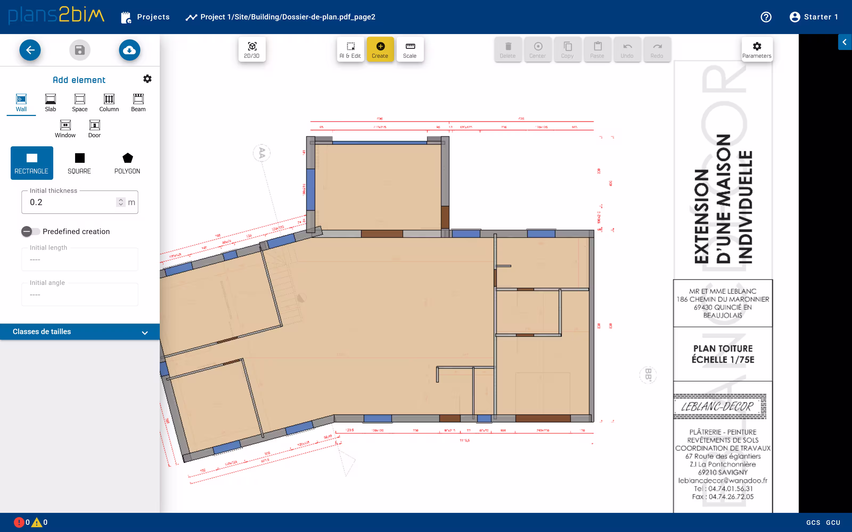Open Add element settings gear
The image size is (852, 532).
[148, 79]
